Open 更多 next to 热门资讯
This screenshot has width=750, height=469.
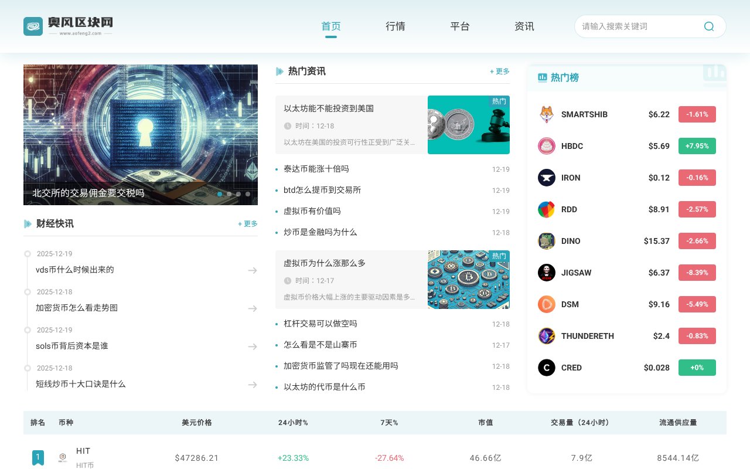click(500, 72)
